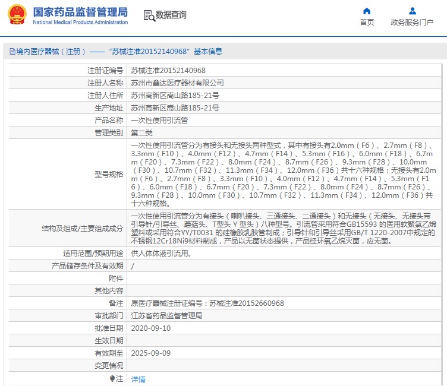Click the 附件 label
447x386 pixels.
point(116,279)
